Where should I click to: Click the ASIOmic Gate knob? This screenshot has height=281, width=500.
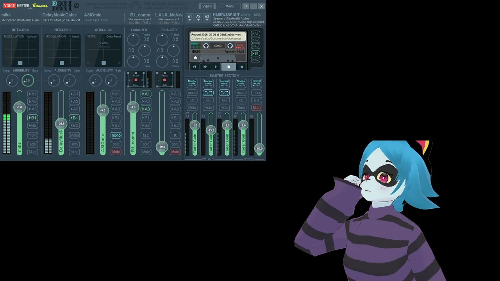111,80
